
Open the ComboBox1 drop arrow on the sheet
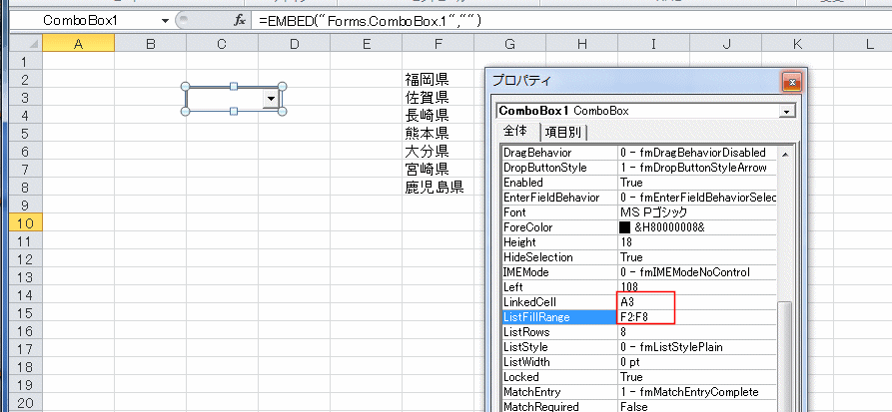271,99
